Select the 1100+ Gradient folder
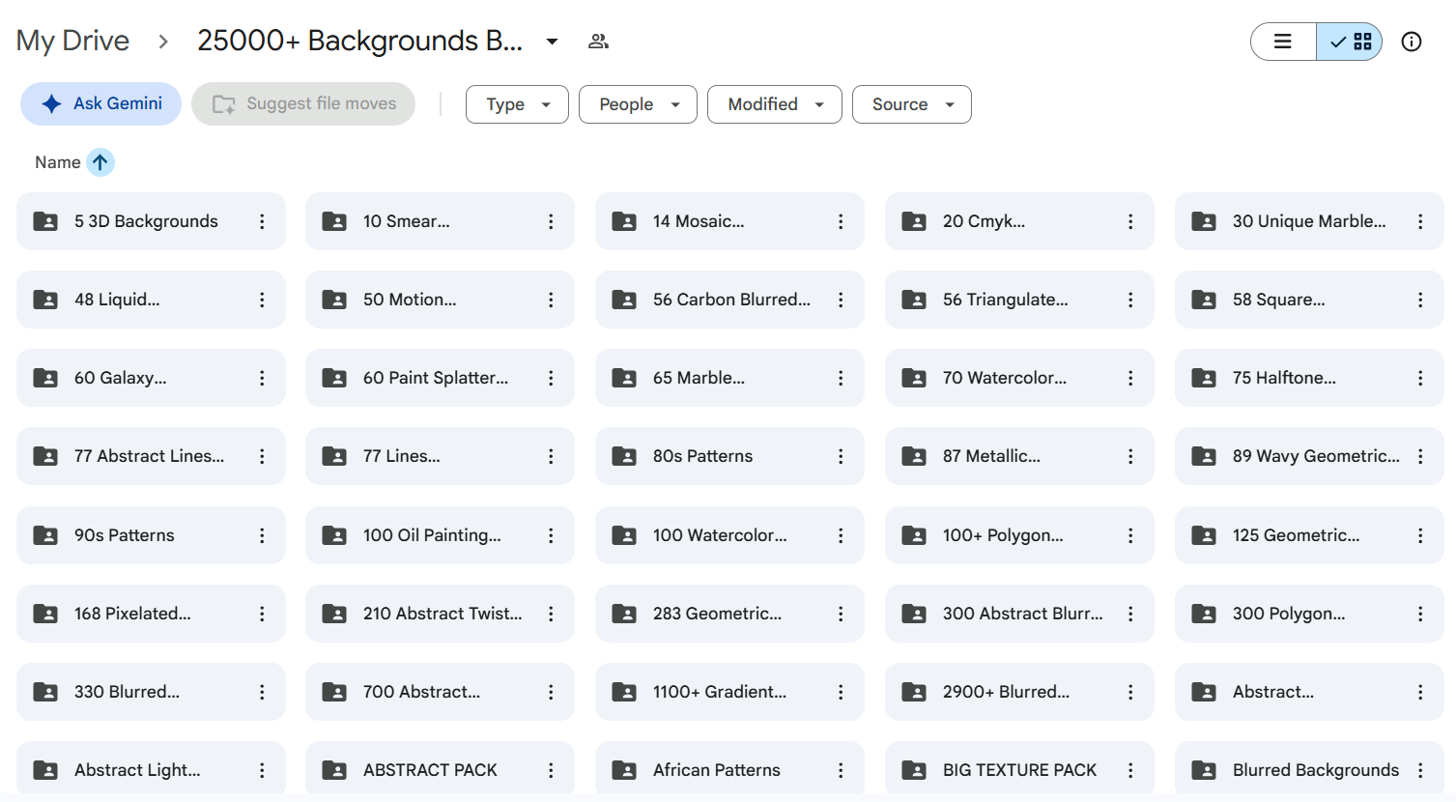This screenshot has width=1456, height=802. pyautogui.click(x=729, y=692)
